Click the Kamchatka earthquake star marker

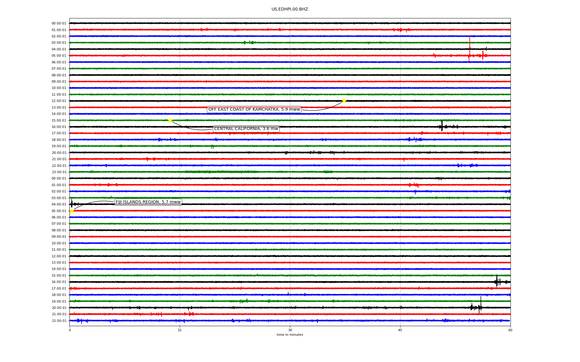tap(344, 101)
